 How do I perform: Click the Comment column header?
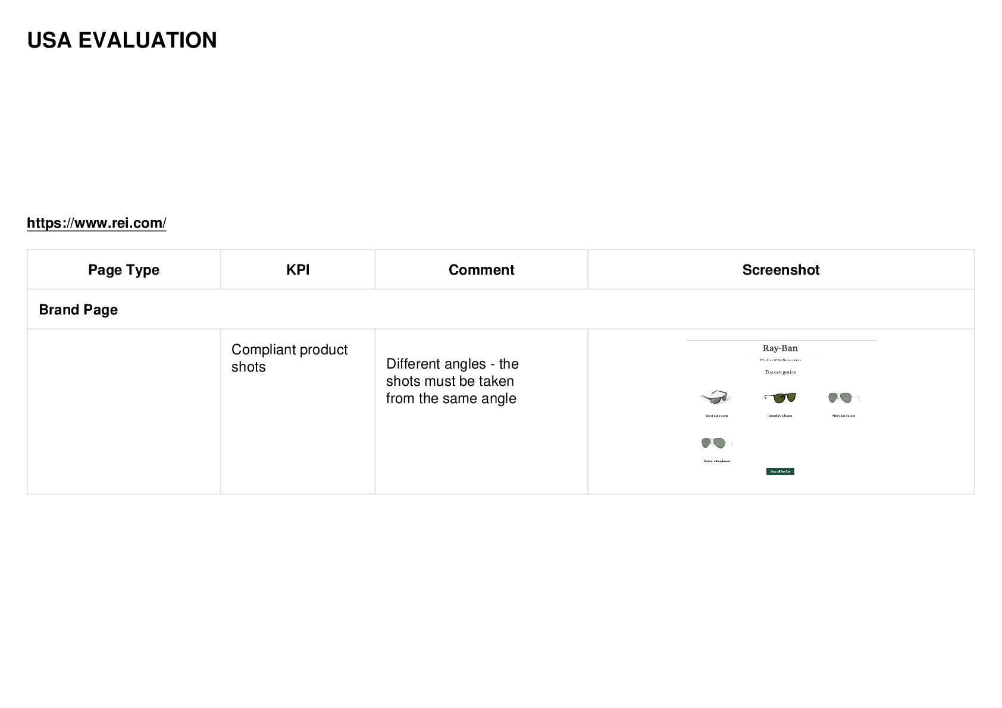point(481,270)
